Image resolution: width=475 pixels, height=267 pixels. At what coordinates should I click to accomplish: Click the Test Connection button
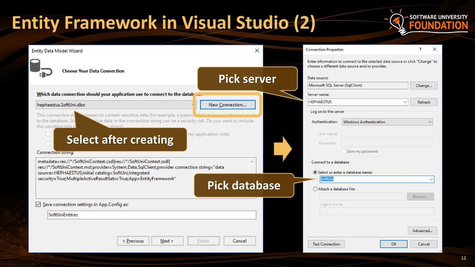[326, 244]
